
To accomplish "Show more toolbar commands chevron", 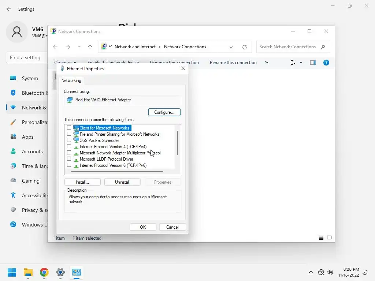I will [267, 62].
